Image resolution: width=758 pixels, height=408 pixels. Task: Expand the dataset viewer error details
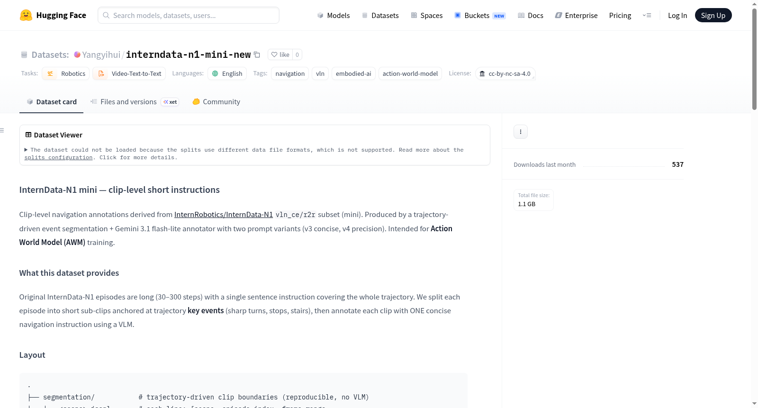click(26, 150)
